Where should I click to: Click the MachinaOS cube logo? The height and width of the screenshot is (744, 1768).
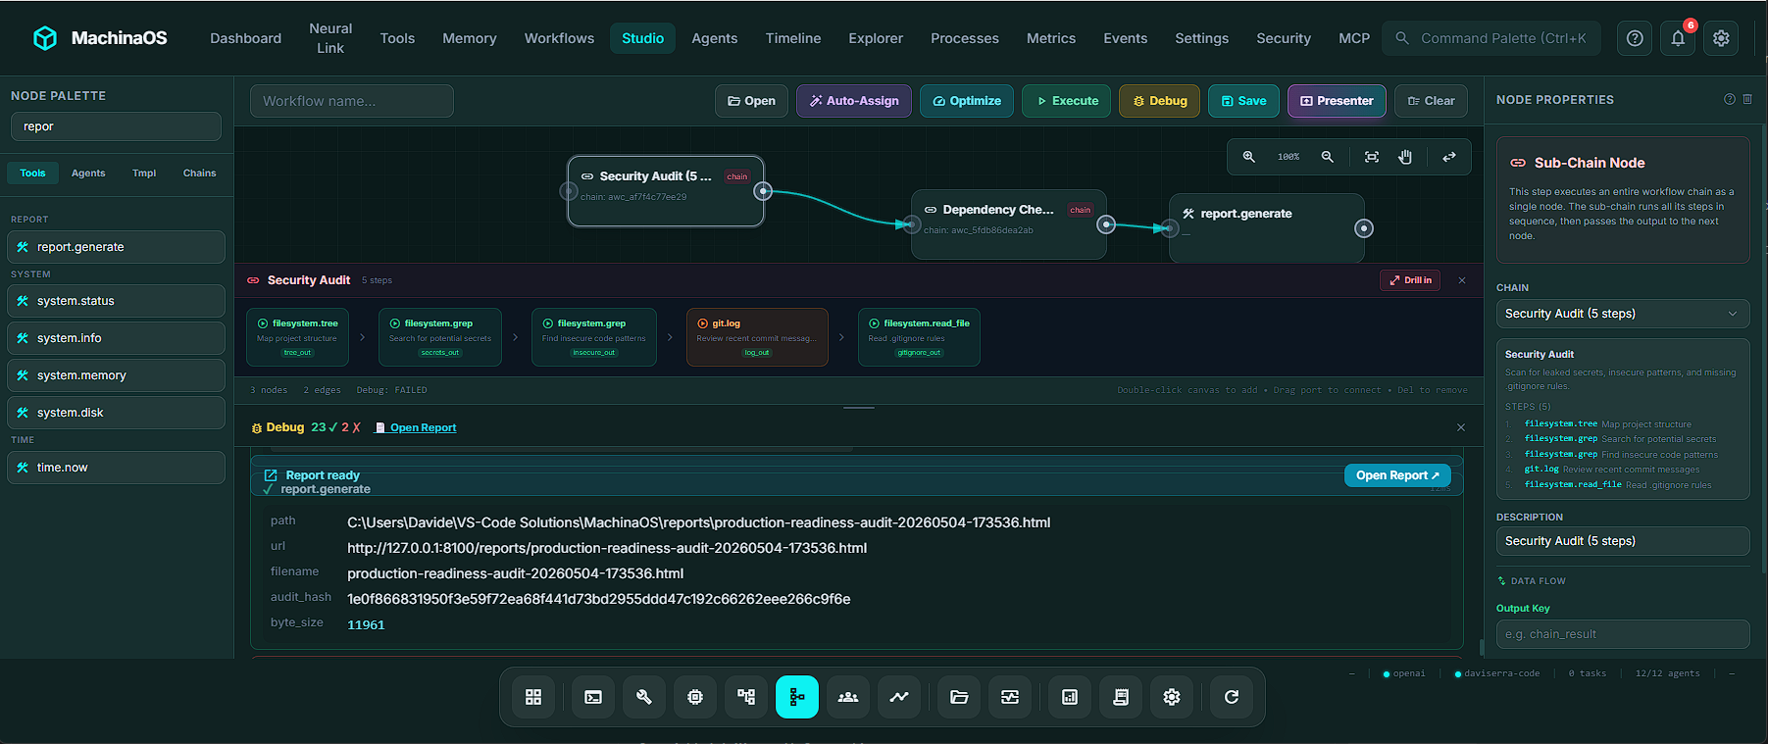[45, 38]
